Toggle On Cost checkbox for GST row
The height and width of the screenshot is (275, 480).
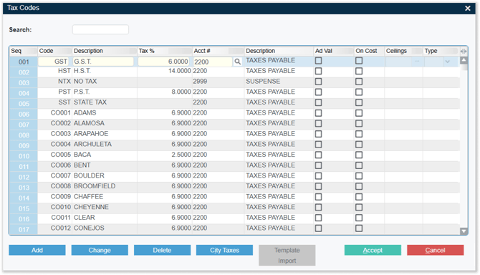point(359,61)
